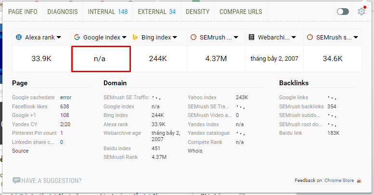Image resolution: width=374 pixels, height=195 pixels.
Task: Click the Alexa rank logo icon
Action: pos(19,37)
